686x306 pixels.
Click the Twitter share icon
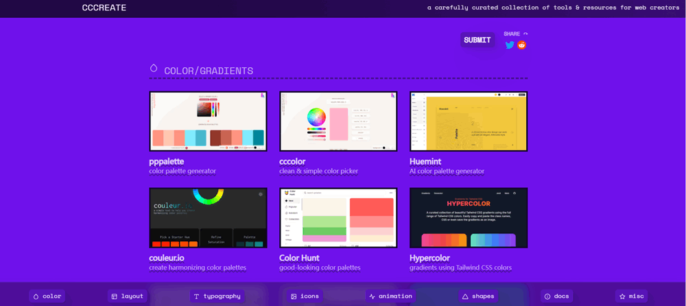pos(510,45)
